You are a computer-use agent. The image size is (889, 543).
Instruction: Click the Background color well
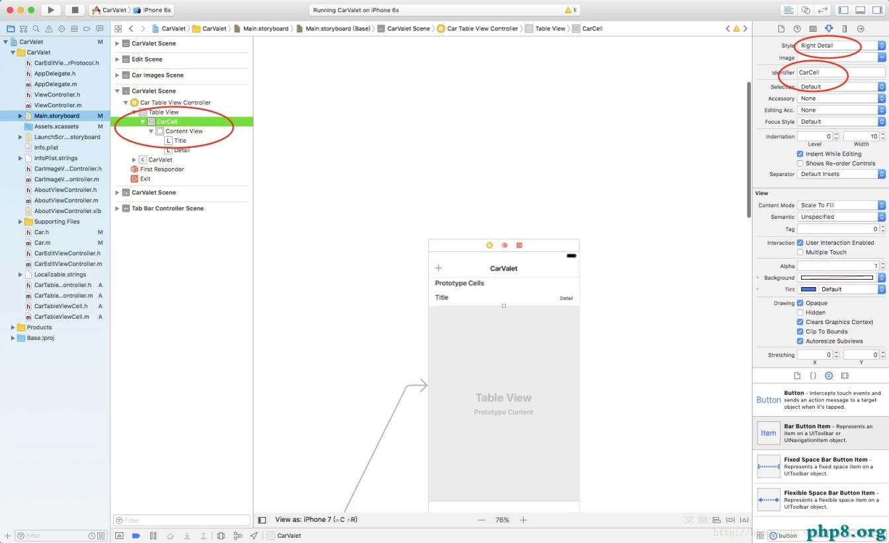pyautogui.click(x=837, y=278)
